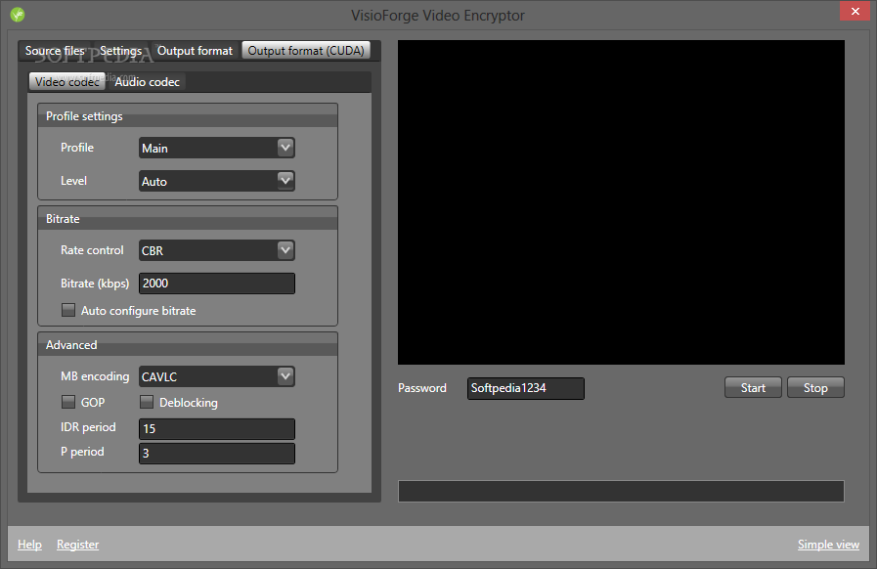Screen dimensions: 877x569
Task: Select the Output format tab
Action: 195,51
